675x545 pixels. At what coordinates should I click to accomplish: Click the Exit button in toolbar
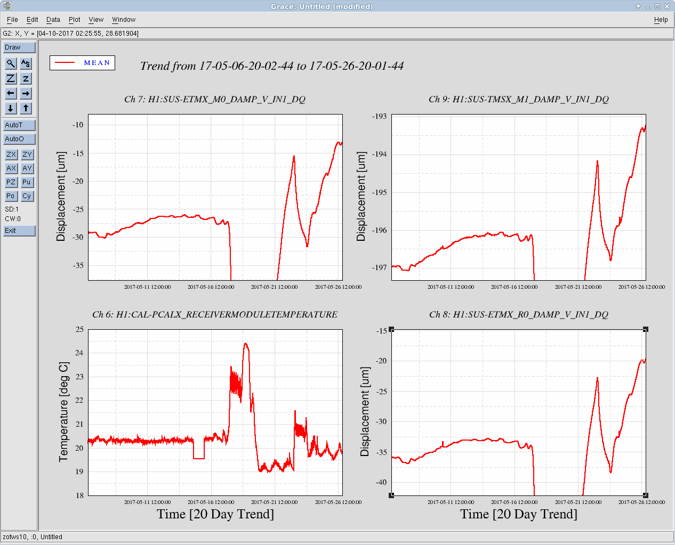click(x=19, y=231)
